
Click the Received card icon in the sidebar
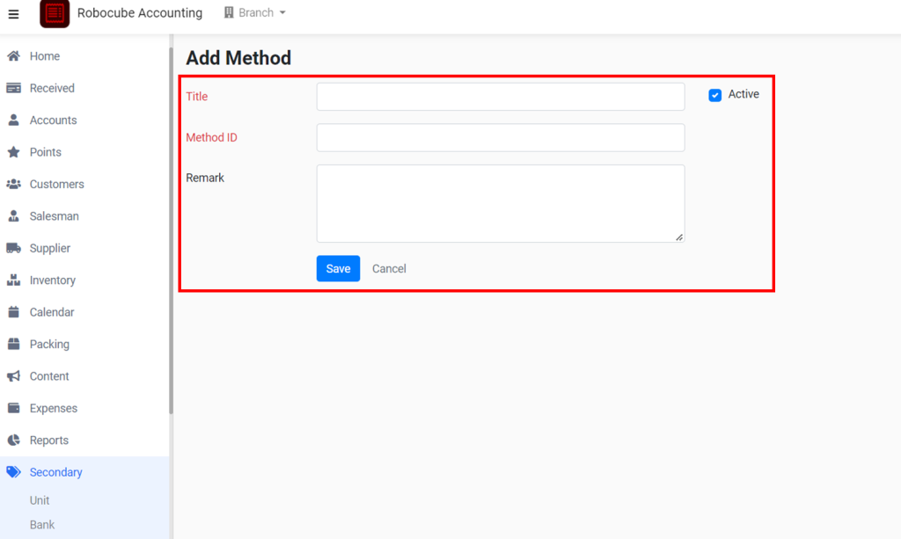(13, 89)
